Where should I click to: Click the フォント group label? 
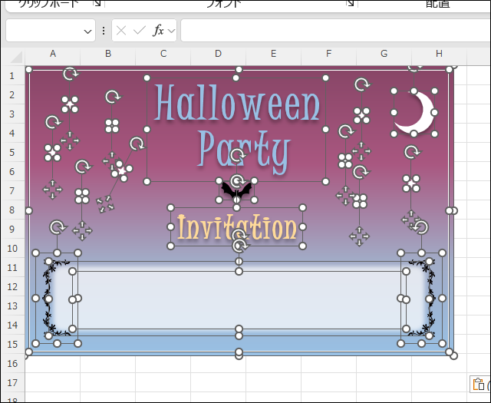[x=224, y=4]
